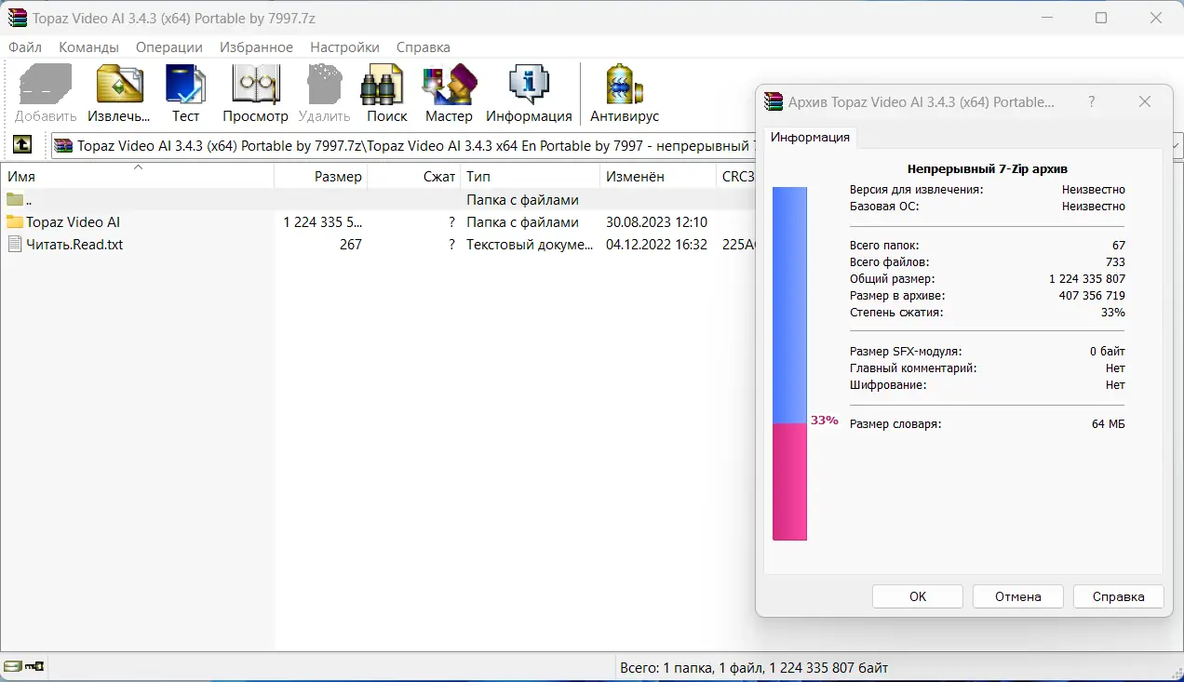This screenshot has height=682, width=1184.
Task: Start the Мастер (Wizard) tool
Action: tap(448, 88)
